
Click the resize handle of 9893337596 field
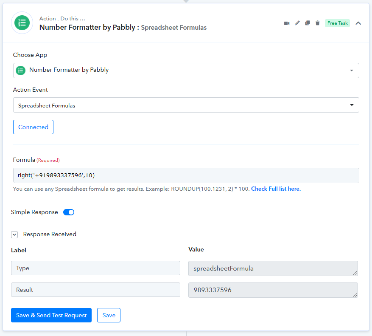[355, 295]
